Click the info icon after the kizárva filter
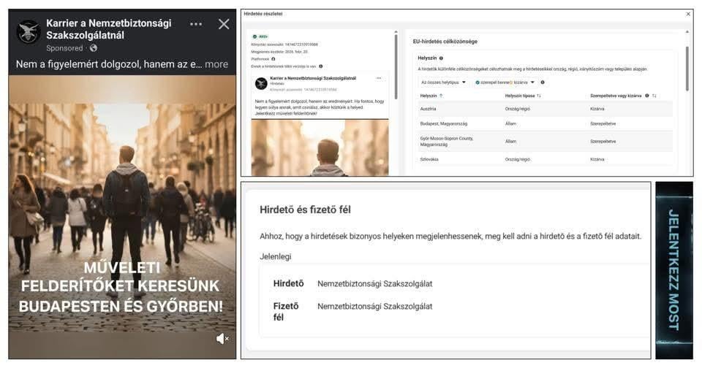The image size is (702, 368). (x=542, y=82)
